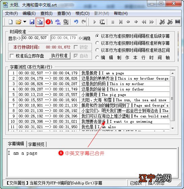
Task: Select radio 以本行为准按原时间间隔校准所选区间
Action: point(97,50)
